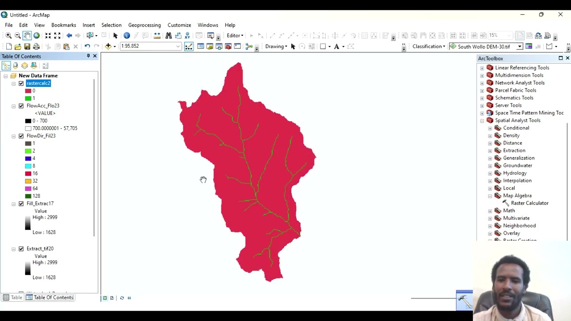This screenshot has height=321, width=571.
Task: Activate the Identify tool
Action: [x=127, y=36]
